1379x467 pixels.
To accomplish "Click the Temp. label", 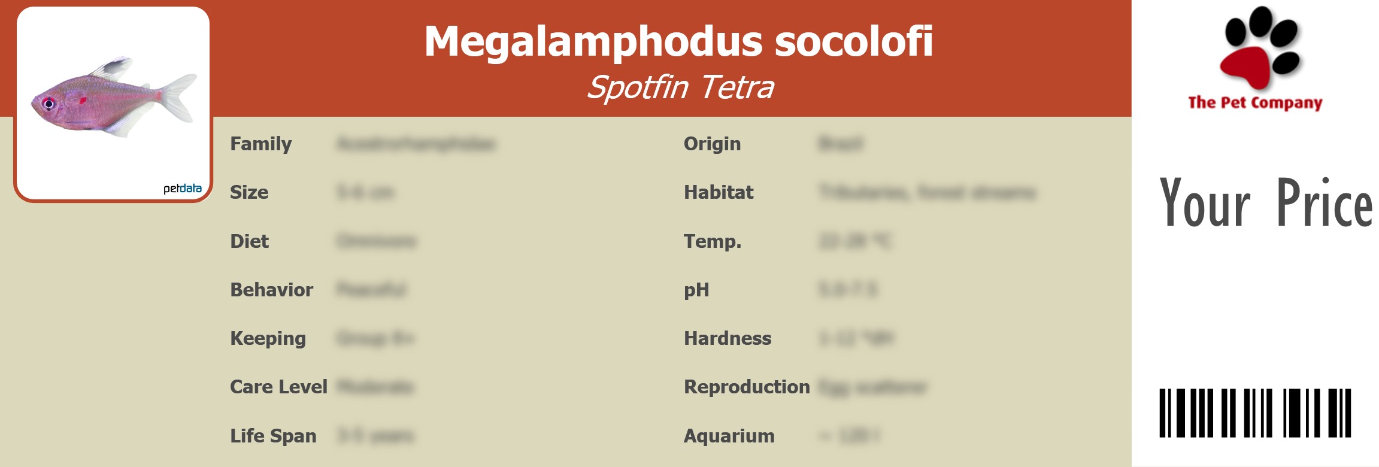I will coord(713,241).
